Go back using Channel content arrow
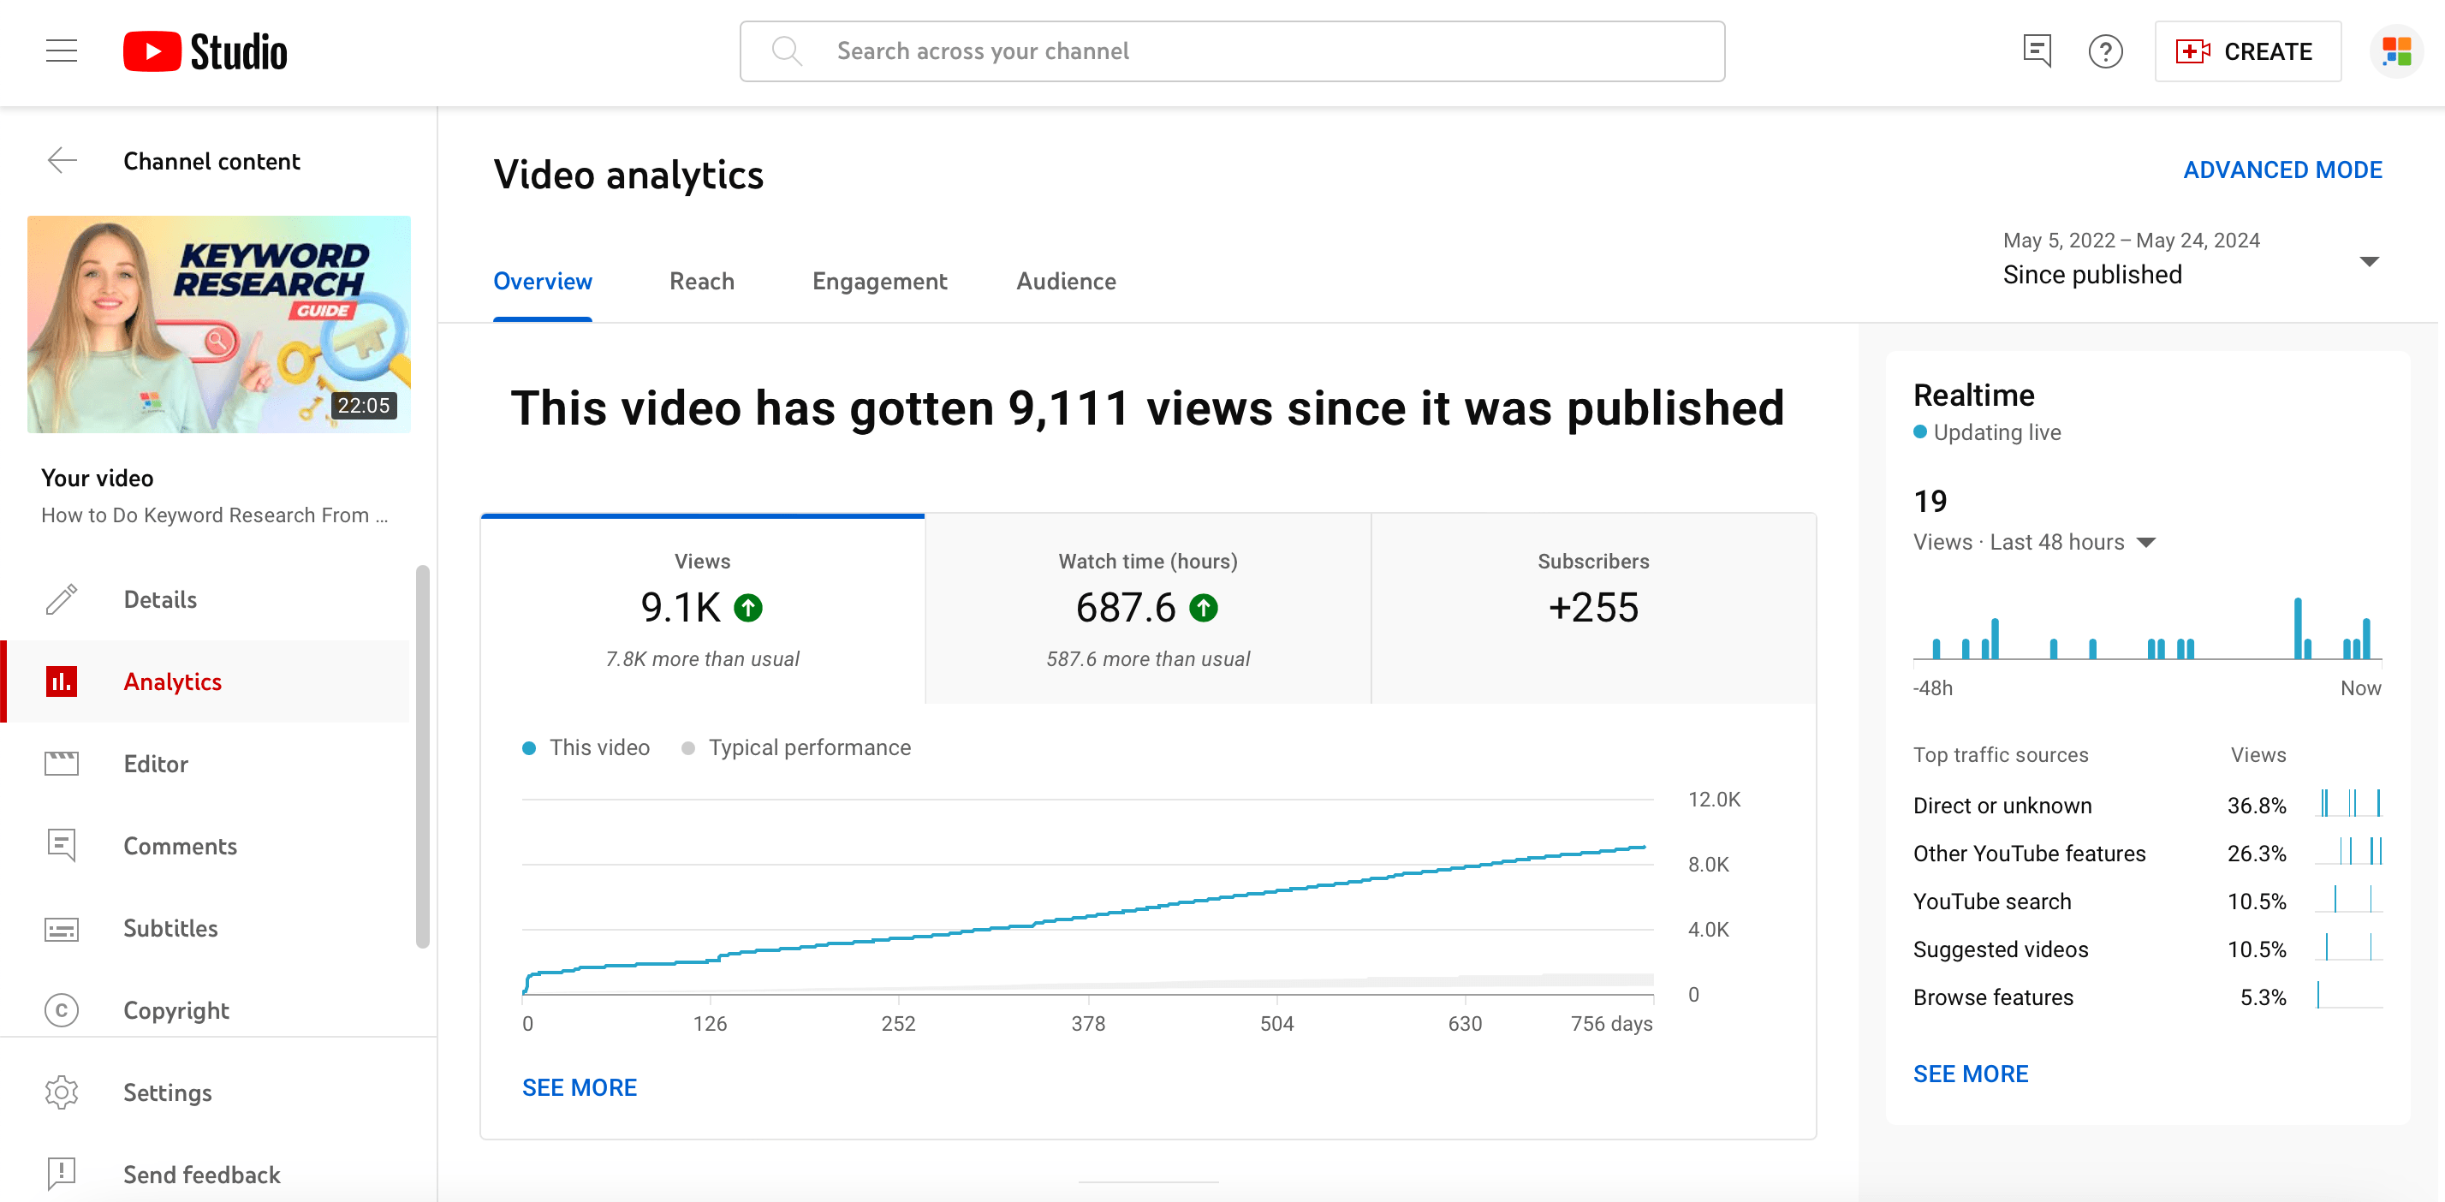Screen dimensions: 2445x1202 (62, 160)
